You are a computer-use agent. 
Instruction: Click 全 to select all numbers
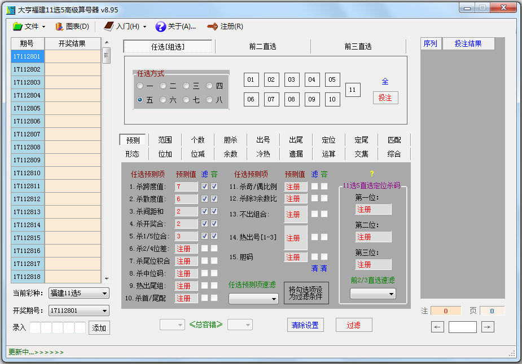click(385, 82)
